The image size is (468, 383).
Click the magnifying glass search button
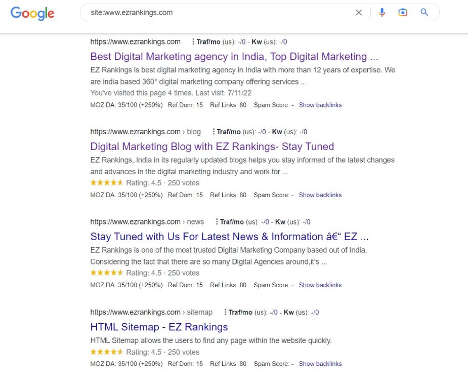(x=424, y=13)
